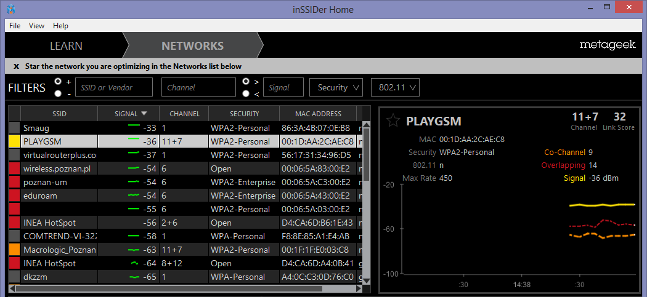Sort by CHANNEL column header
The width and height of the screenshot is (647, 297).
[184, 114]
